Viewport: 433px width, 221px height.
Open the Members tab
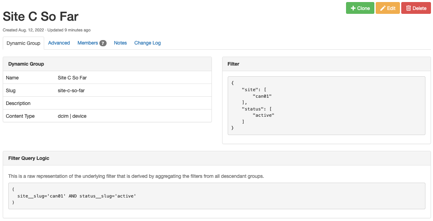click(x=88, y=43)
